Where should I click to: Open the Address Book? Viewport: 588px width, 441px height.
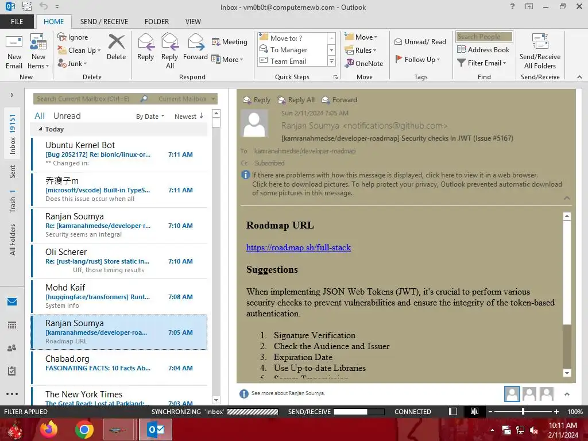[x=483, y=49]
